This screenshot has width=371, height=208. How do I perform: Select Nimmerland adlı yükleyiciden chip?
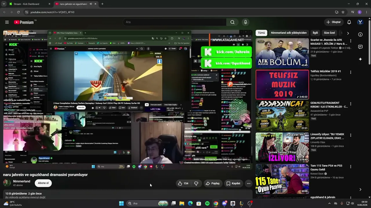point(289,33)
